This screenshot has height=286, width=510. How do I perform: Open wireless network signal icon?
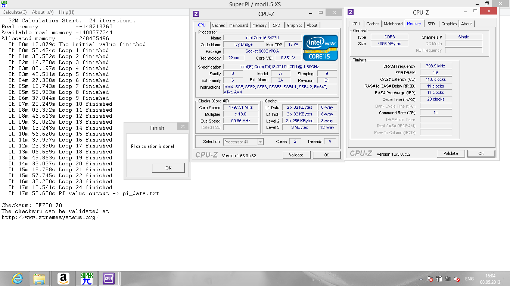tap(448, 279)
